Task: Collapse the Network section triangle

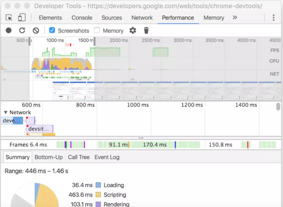Action: [5, 113]
